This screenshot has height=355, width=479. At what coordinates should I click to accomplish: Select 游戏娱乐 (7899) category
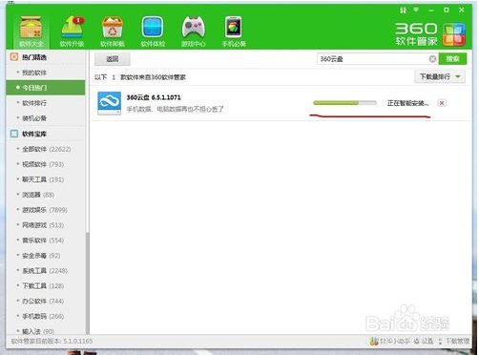click(45, 210)
